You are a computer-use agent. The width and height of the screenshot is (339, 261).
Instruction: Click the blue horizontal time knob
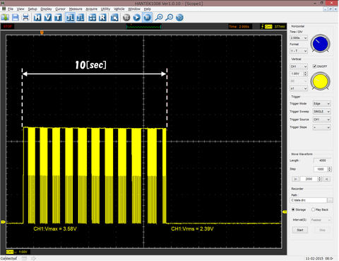point(320,44)
